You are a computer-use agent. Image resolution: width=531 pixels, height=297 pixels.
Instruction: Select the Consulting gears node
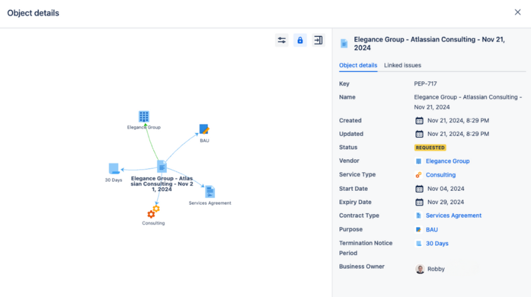[x=154, y=212]
